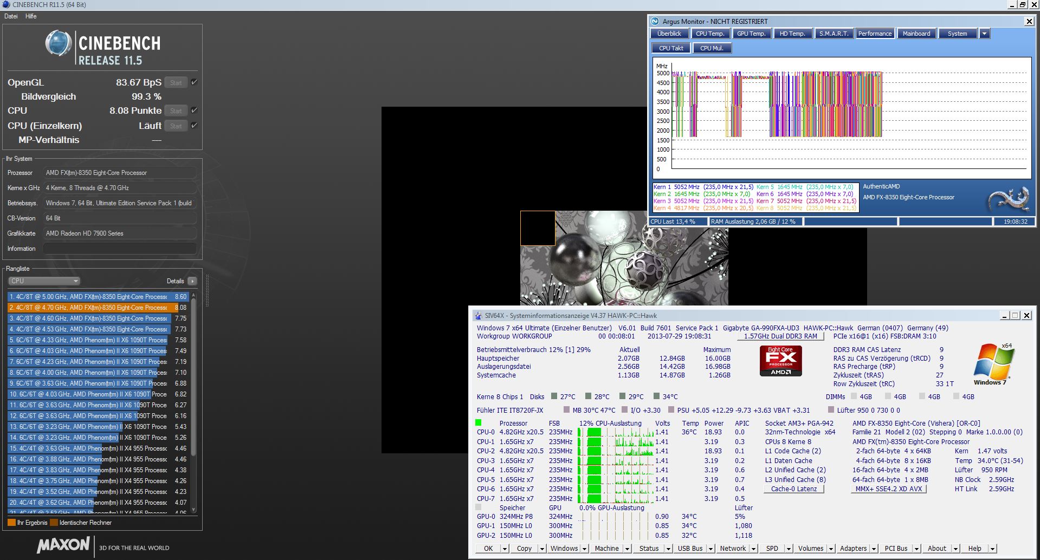Click the green indicator square beside Prozessor
1040x560 pixels.
point(478,422)
